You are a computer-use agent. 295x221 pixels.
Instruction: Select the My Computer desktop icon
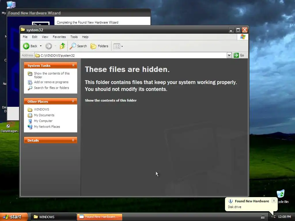click(x=11, y=5)
